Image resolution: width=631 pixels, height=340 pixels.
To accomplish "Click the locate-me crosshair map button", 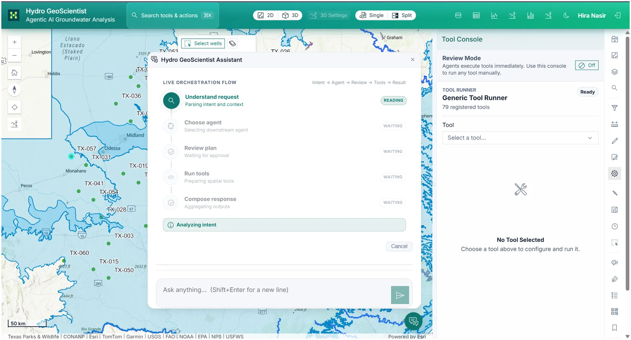I will [14, 107].
